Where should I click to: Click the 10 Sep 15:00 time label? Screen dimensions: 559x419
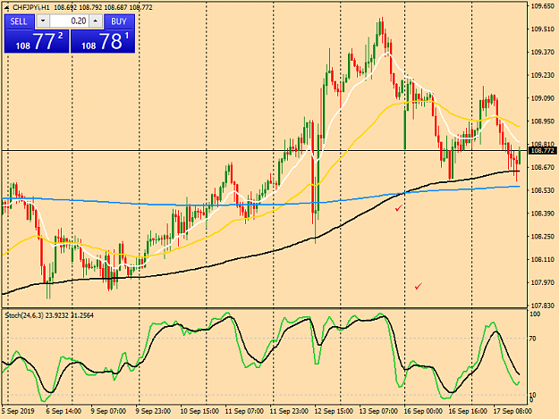click(199, 411)
